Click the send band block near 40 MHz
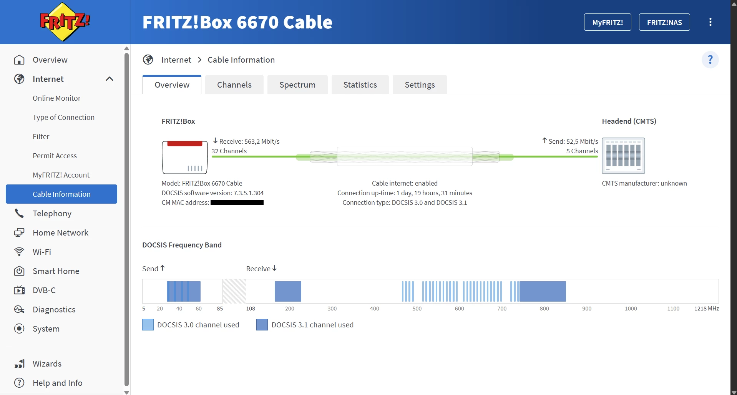The image size is (737, 395). point(184,291)
